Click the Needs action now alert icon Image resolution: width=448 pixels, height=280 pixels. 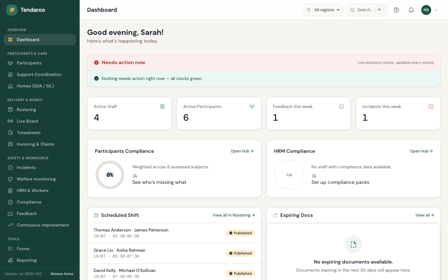96,63
